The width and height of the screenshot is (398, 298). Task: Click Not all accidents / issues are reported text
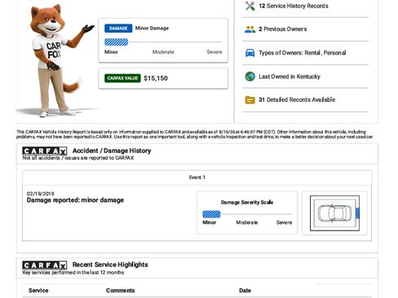78,158
